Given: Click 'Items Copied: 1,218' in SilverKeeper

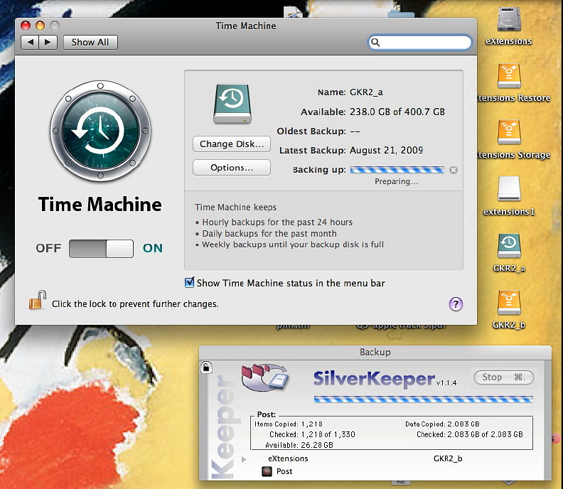Looking at the screenshot, I should click(289, 424).
